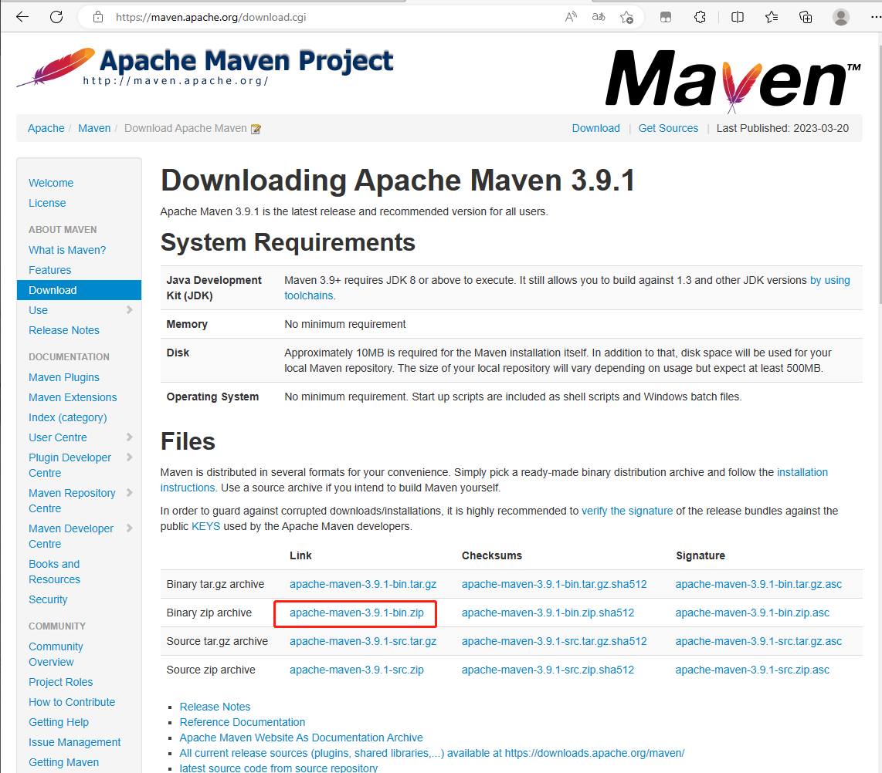Screen dimensions: 882x773
Task: Toggle split screen icon
Action: tap(738, 18)
